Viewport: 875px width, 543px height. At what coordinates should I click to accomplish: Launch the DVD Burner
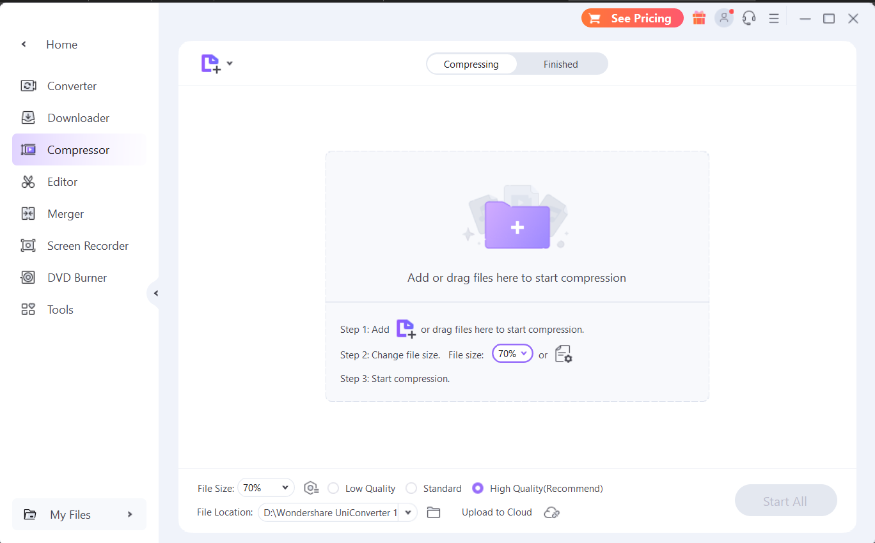point(77,277)
